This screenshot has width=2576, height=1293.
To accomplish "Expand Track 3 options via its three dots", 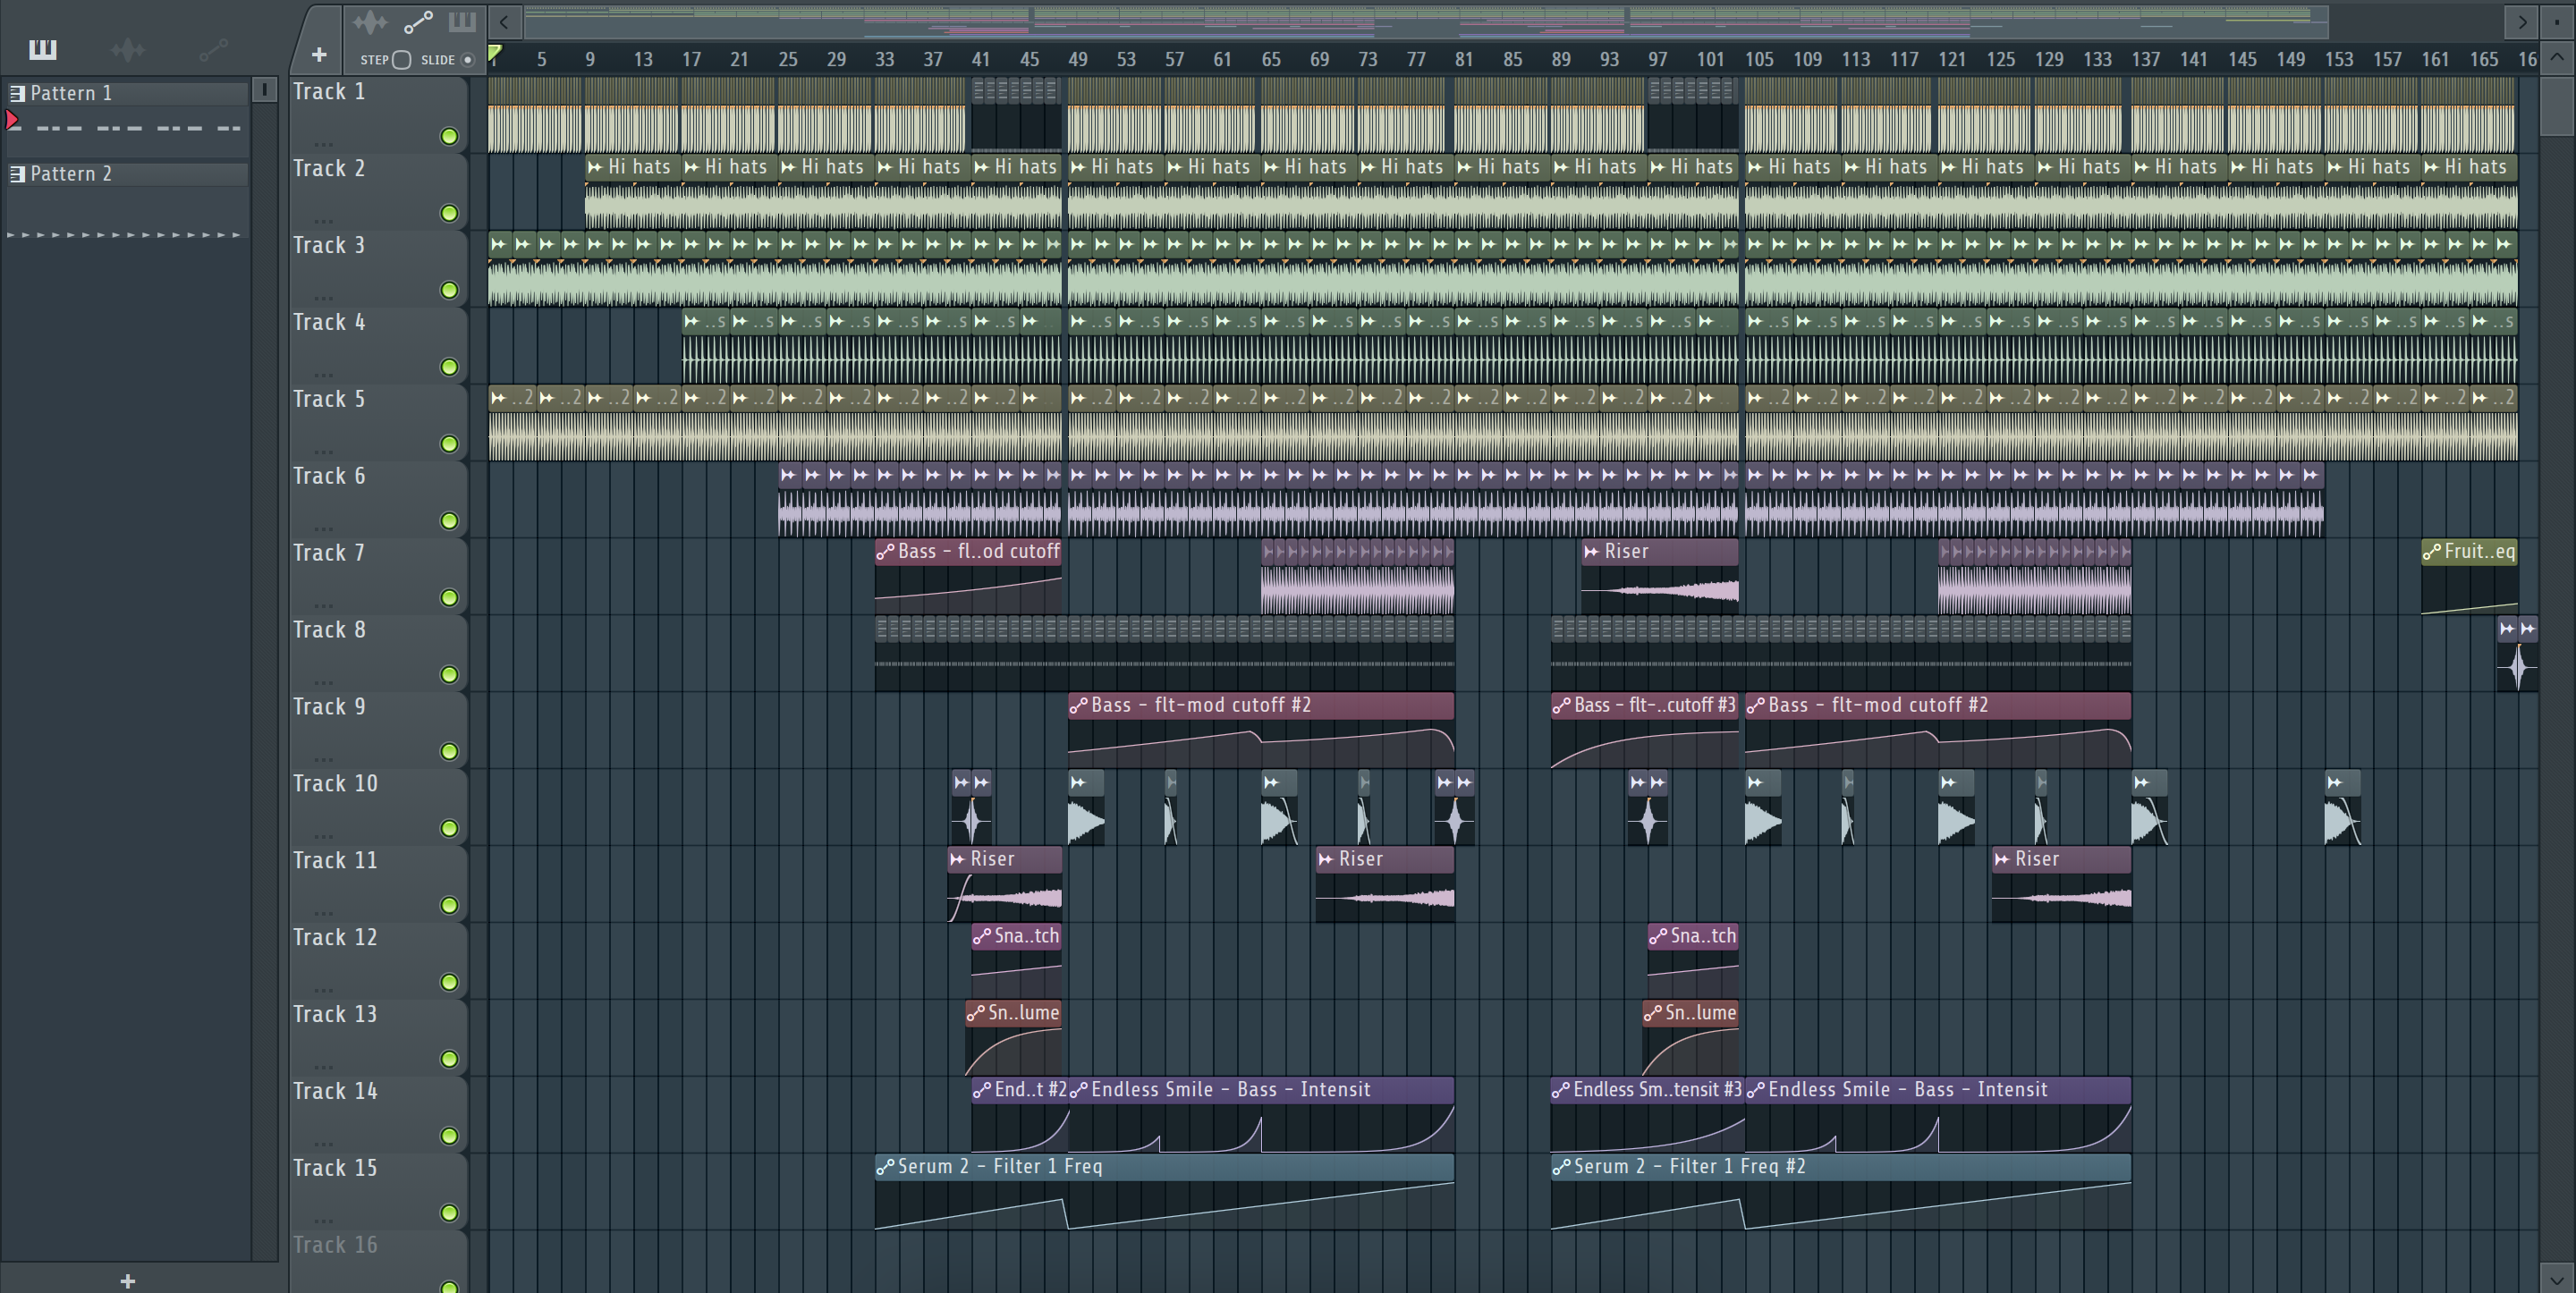I will (x=323, y=297).
